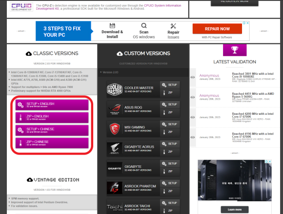283x214 pixels.
Task: Download ASRock Phantom ZIP version
Action: point(170,191)
